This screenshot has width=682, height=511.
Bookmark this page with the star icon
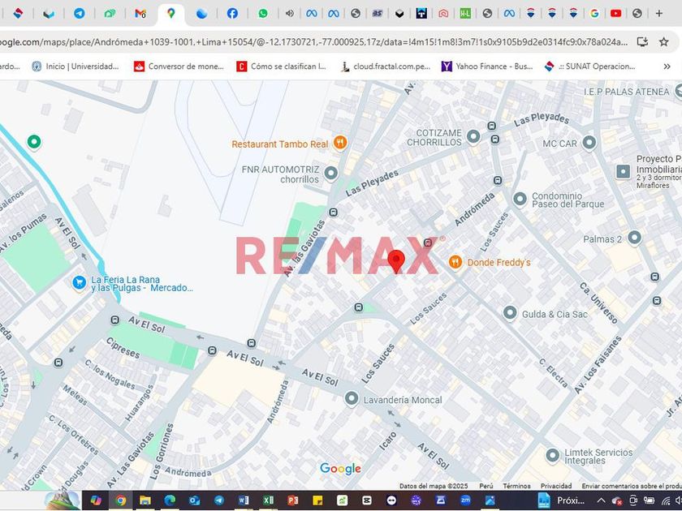tap(664, 42)
